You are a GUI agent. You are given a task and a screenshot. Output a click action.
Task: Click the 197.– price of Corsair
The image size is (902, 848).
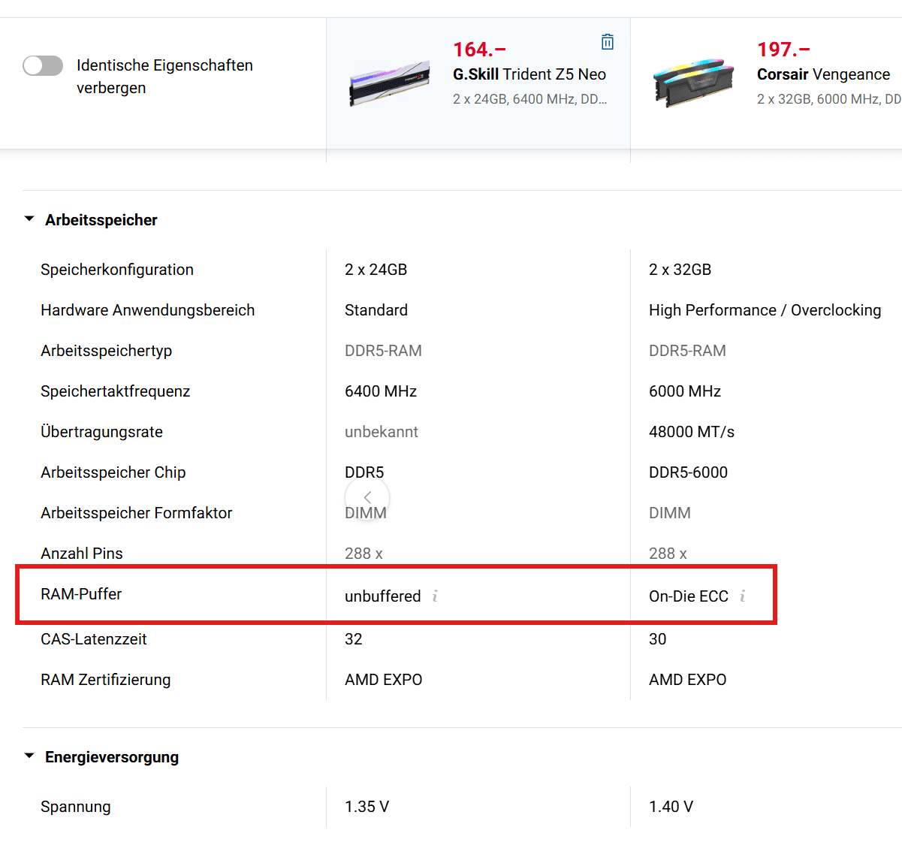click(x=783, y=50)
